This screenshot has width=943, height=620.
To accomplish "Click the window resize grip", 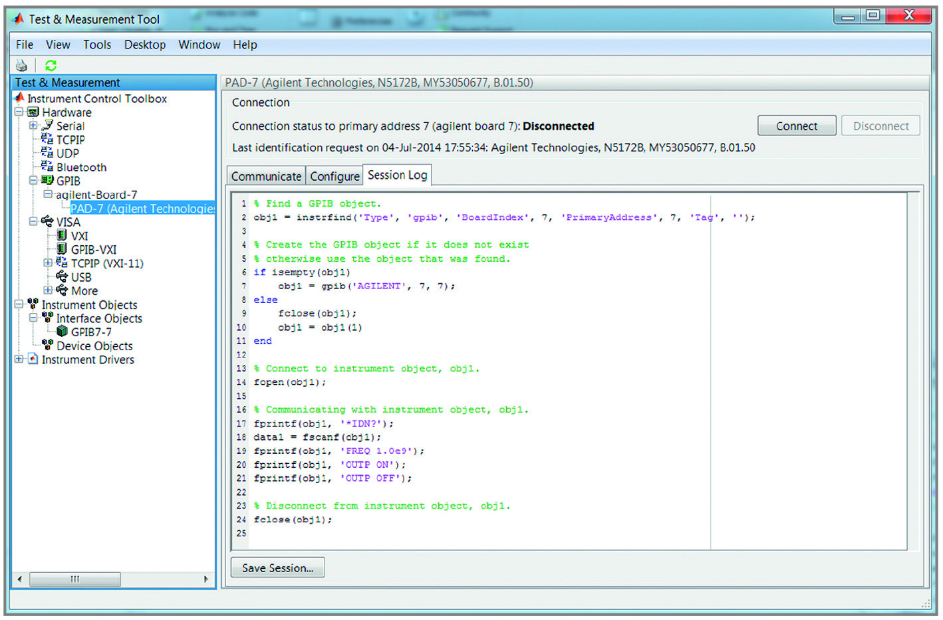I will [926, 603].
